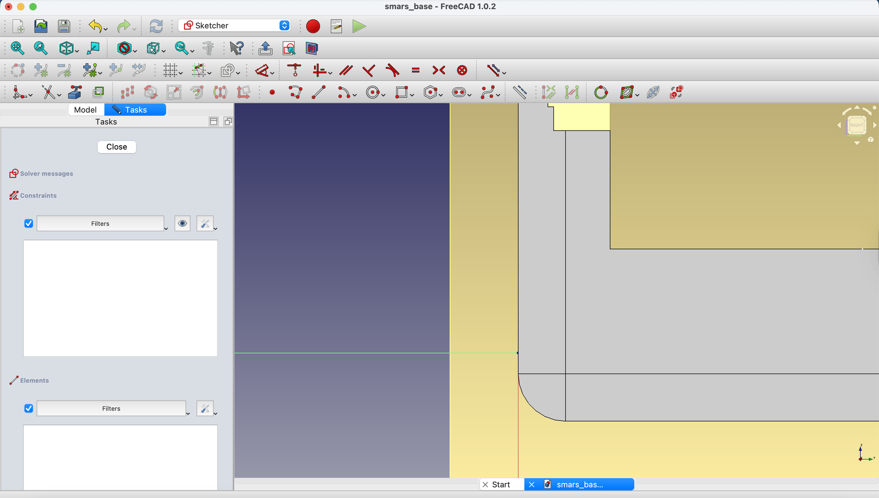The height and width of the screenshot is (498, 879).
Task: Apply parallel constraint icon
Action: [346, 70]
